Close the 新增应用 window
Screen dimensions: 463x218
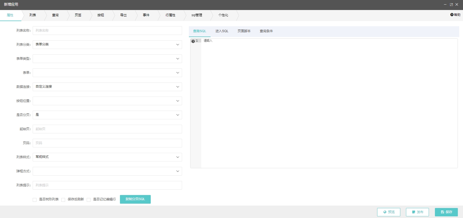pos(457,5)
